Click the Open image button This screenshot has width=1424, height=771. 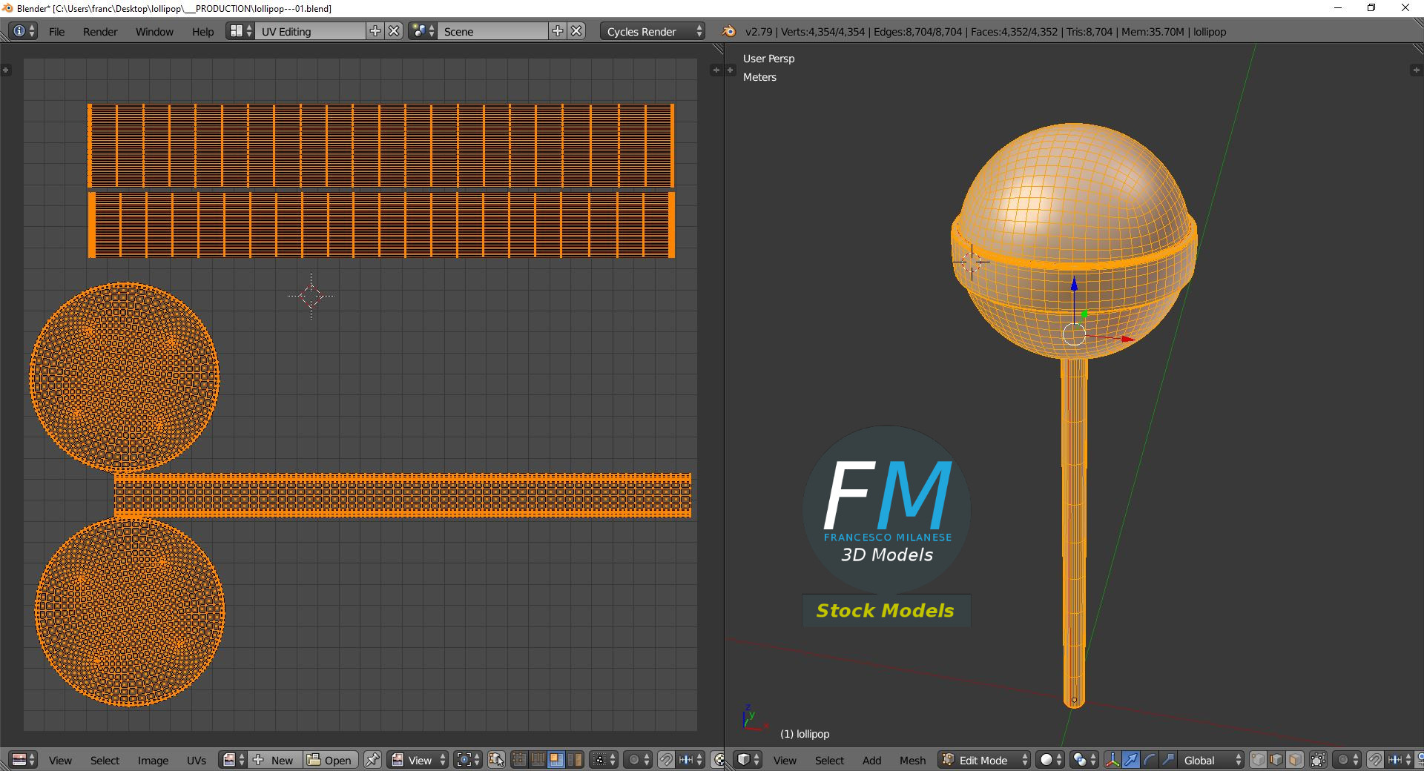pos(330,760)
